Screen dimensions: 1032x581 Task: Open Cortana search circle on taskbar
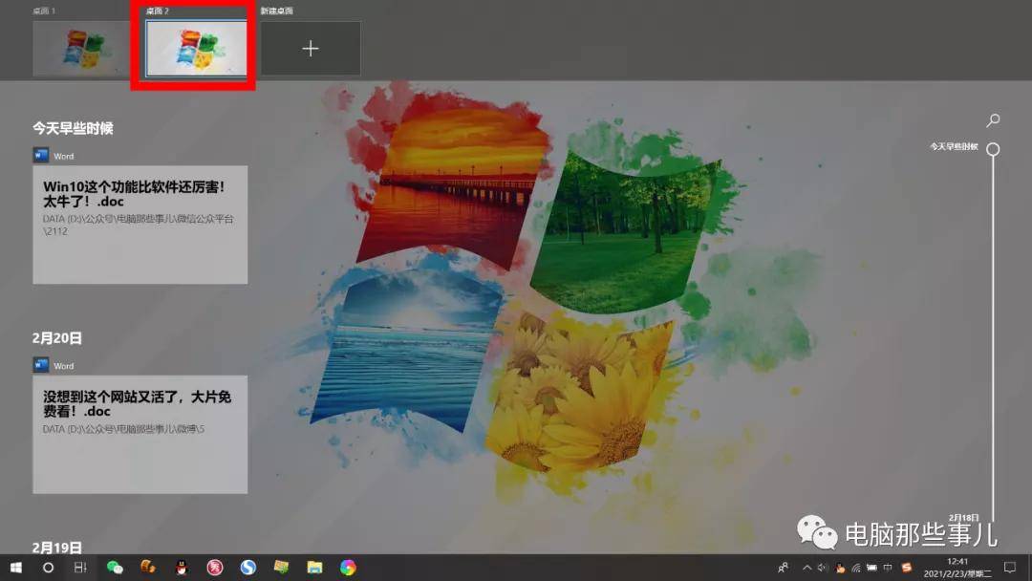[48, 568]
